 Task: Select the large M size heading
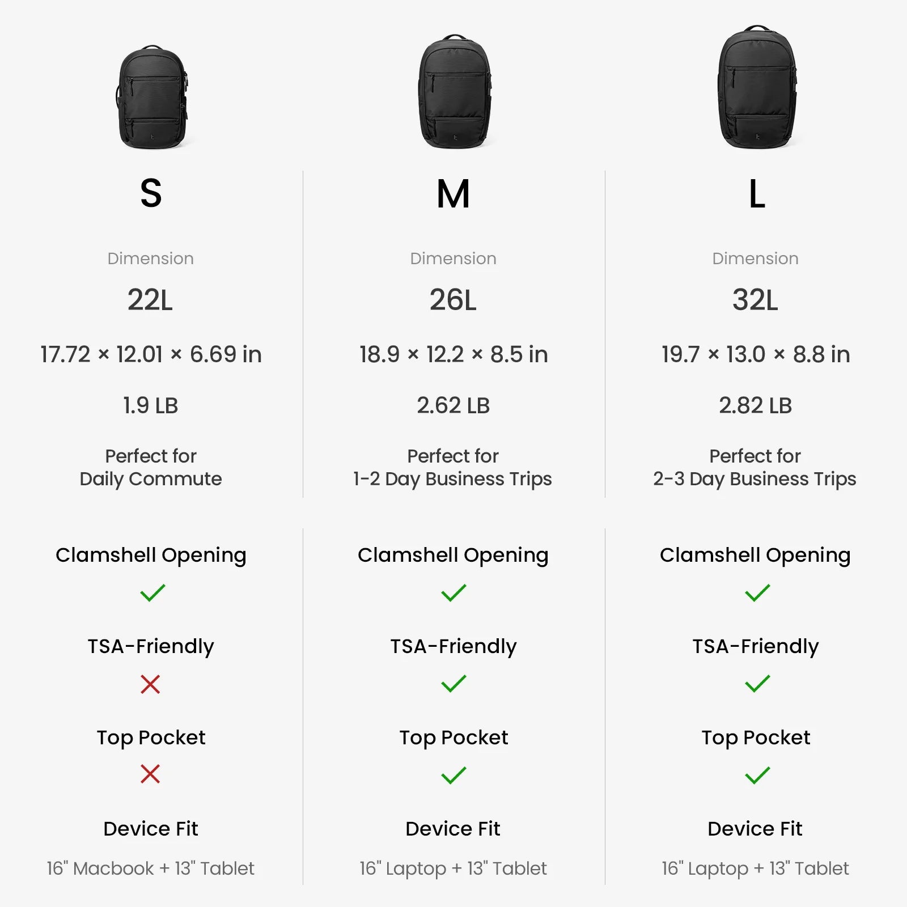(x=453, y=194)
